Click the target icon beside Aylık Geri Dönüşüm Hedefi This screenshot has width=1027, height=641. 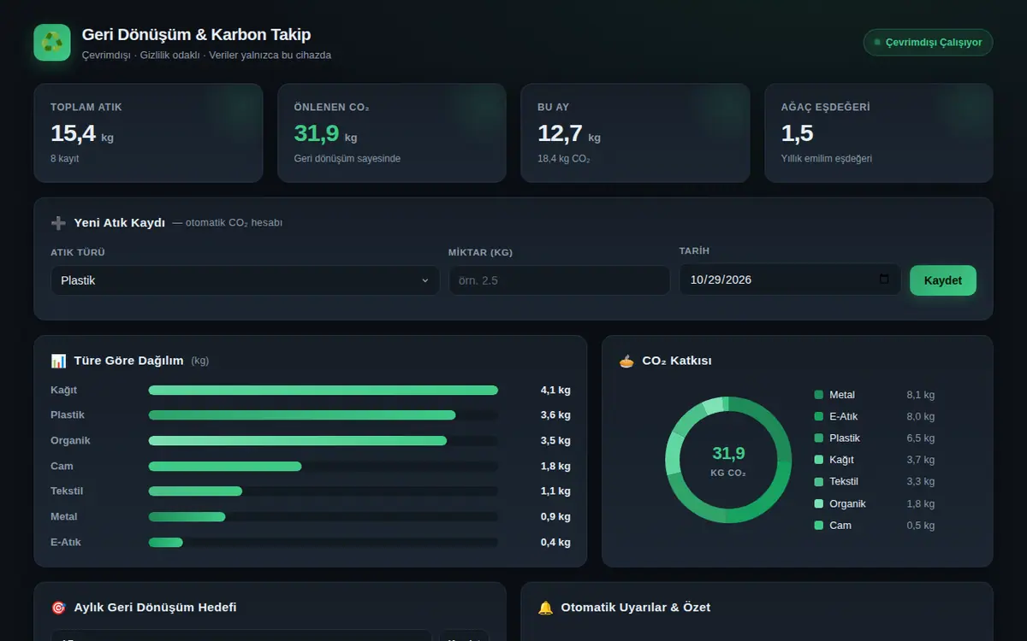pyautogui.click(x=58, y=608)
